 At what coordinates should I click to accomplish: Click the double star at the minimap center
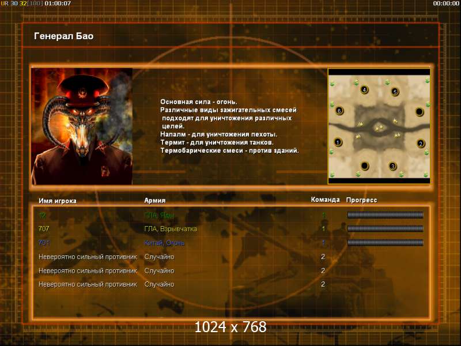click(x=379, y=128)
